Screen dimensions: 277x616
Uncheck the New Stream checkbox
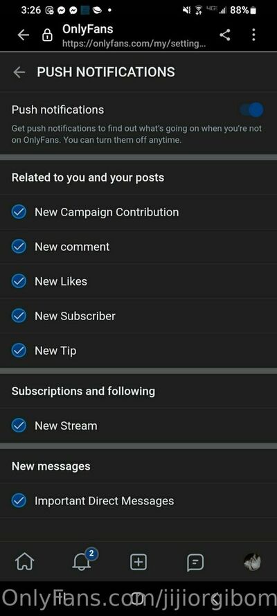click(x=19, y=425)
